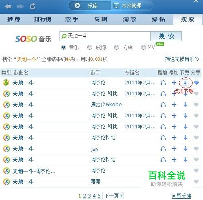
Task: Click inside the 天地一斗 search input field
Action: pos(105,36)
